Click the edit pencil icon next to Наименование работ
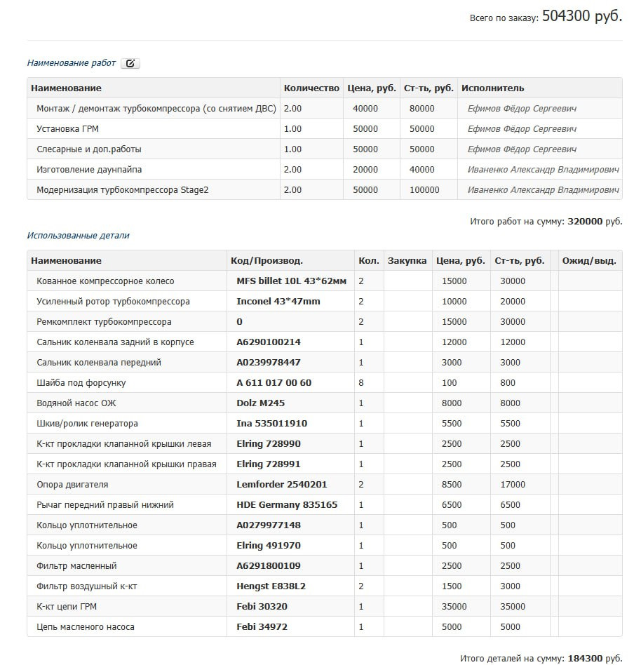The width and height of the screenshot is (634, 665). 130,62
